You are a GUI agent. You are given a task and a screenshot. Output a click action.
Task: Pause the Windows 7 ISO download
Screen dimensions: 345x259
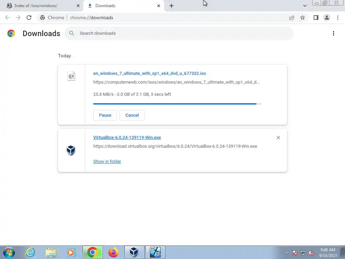tap(105, 115)
